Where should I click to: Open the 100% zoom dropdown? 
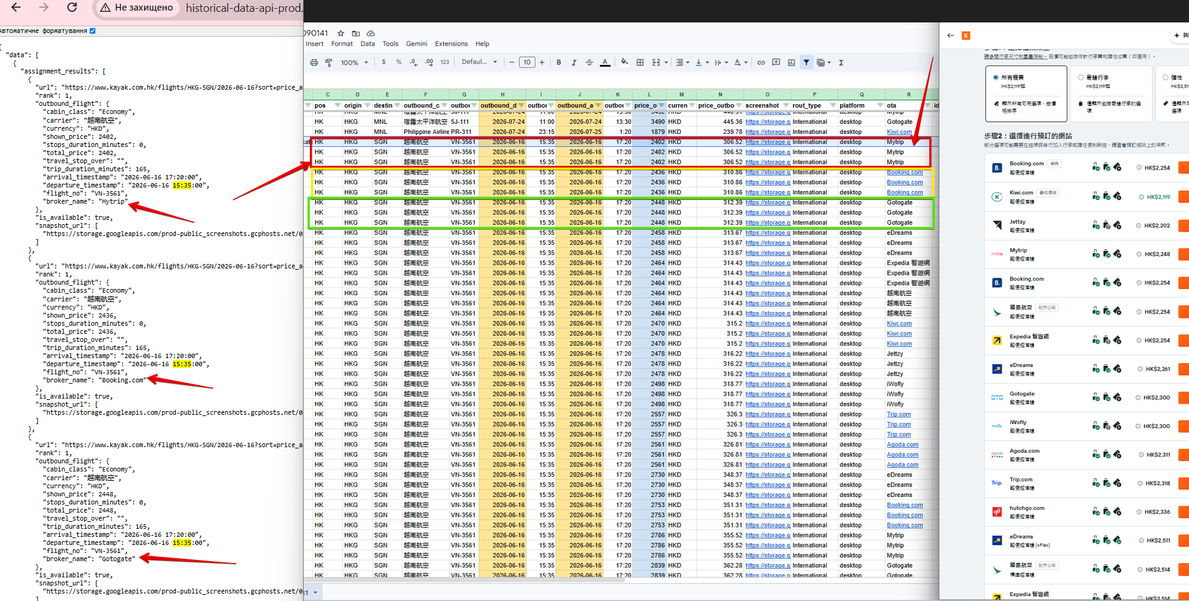(x=354, y=62)
